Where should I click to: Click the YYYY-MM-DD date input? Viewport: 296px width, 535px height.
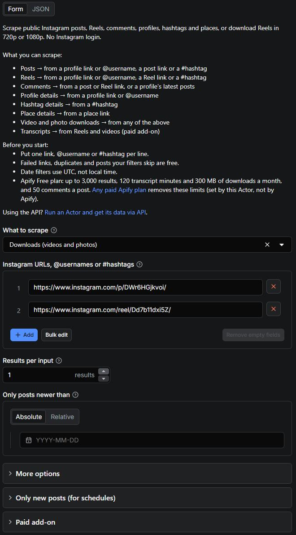[x=152, y=440]
